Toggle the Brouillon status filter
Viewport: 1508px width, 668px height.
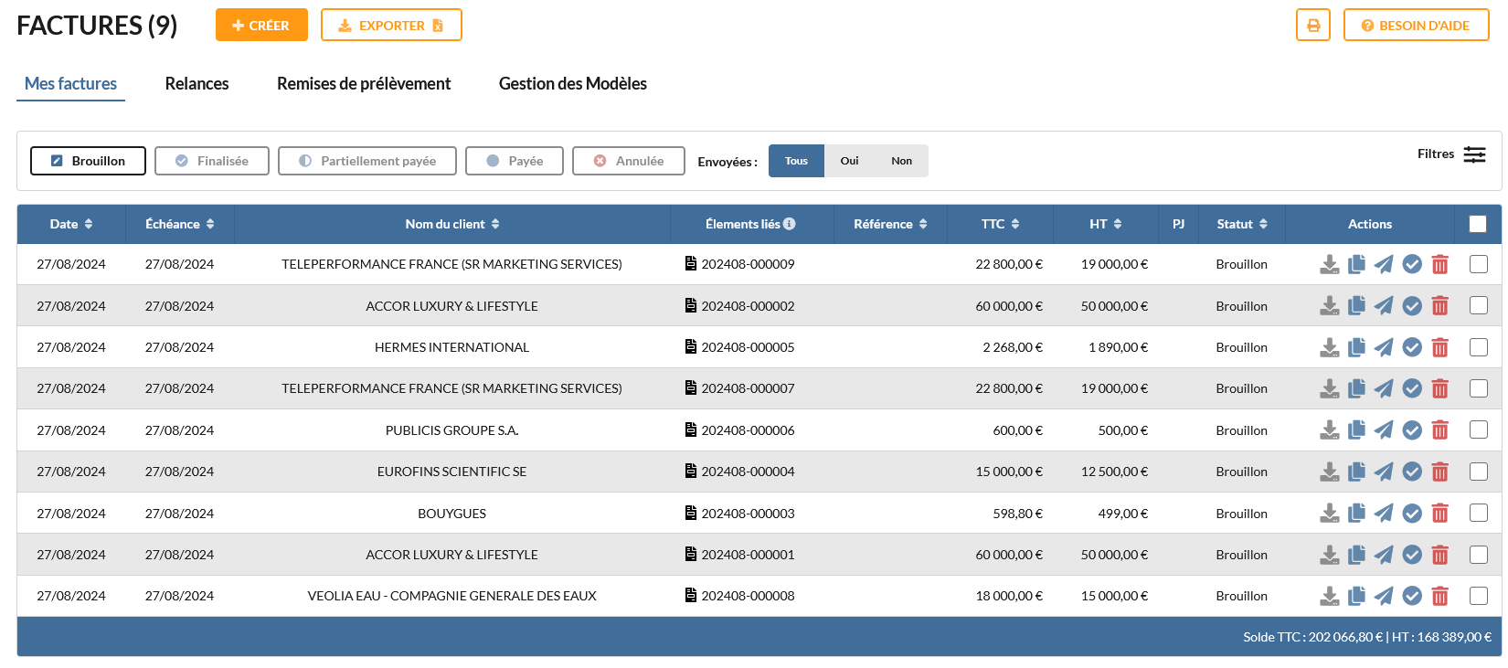88,161
